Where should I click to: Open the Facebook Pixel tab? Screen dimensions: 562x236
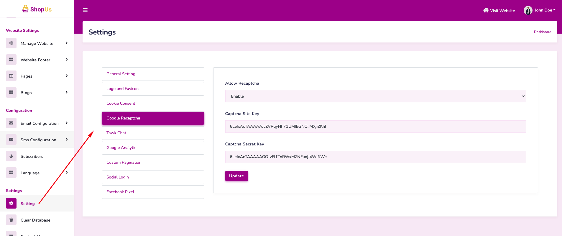coord(153,192)
